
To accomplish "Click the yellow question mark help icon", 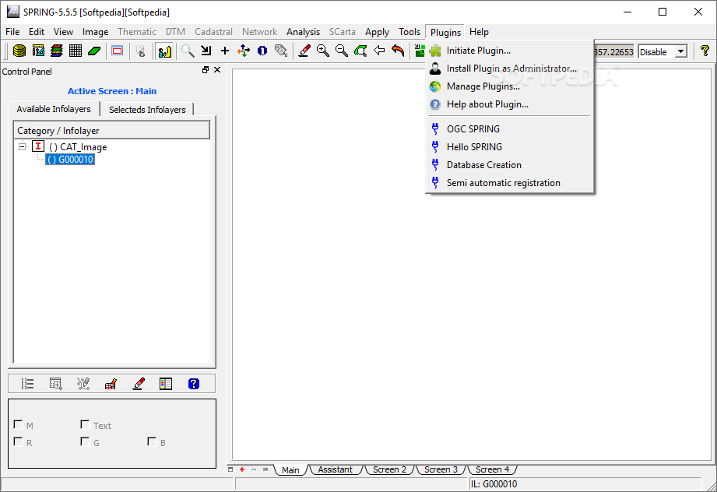I will point(705,51).
